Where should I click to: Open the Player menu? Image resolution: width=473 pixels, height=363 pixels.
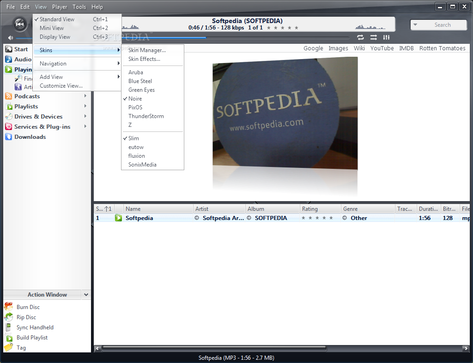(x=60, y=6)
